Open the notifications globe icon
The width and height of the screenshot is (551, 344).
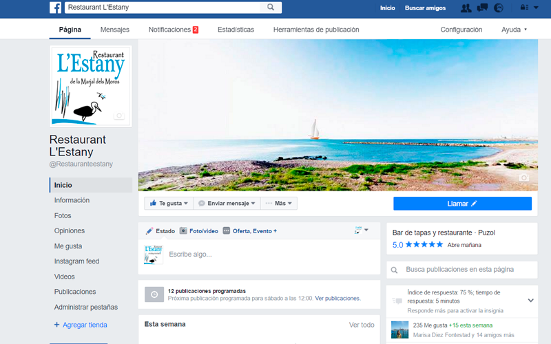[x=498, y=8]
